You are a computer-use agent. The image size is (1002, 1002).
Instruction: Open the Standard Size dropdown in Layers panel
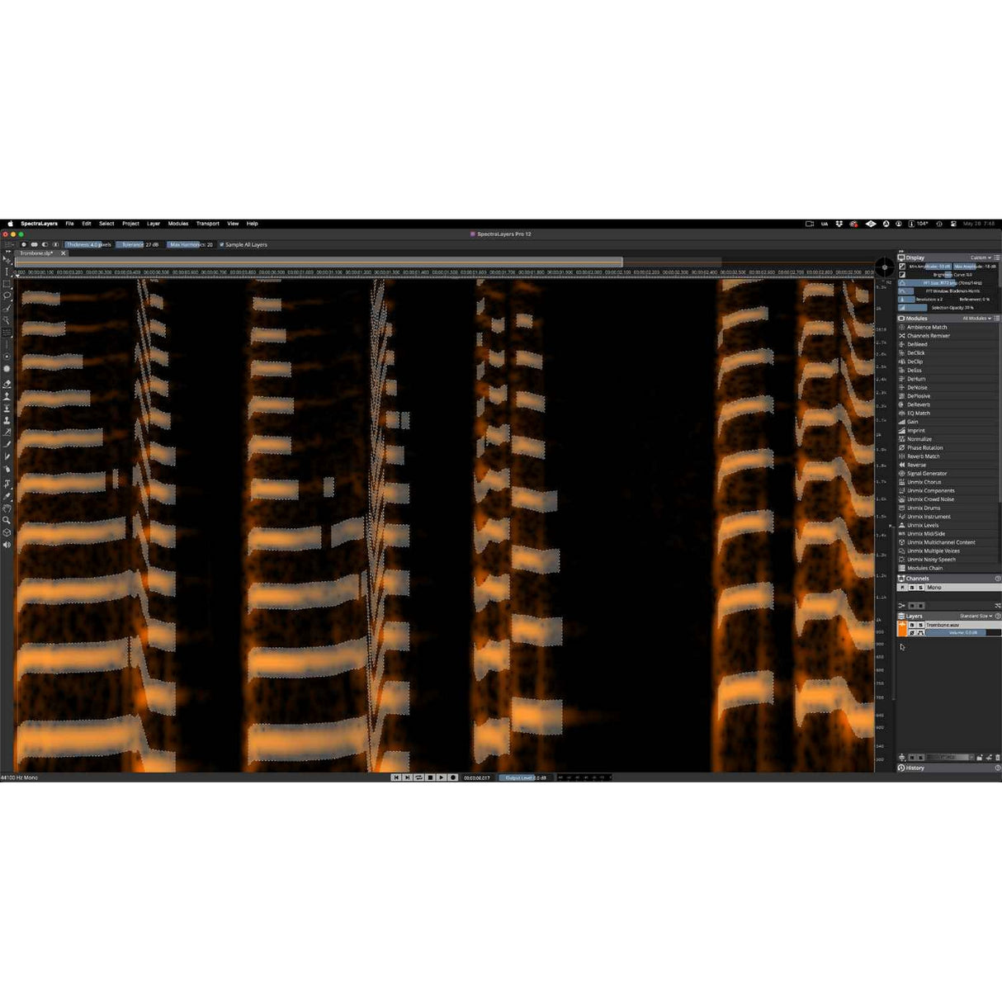click(x=975, y=616)
